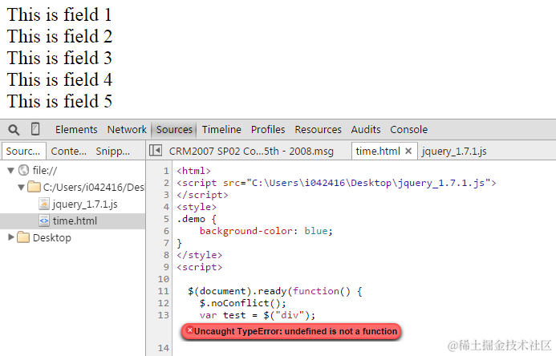Click the var test = $("div") line
556x356 pixels.
257,315
